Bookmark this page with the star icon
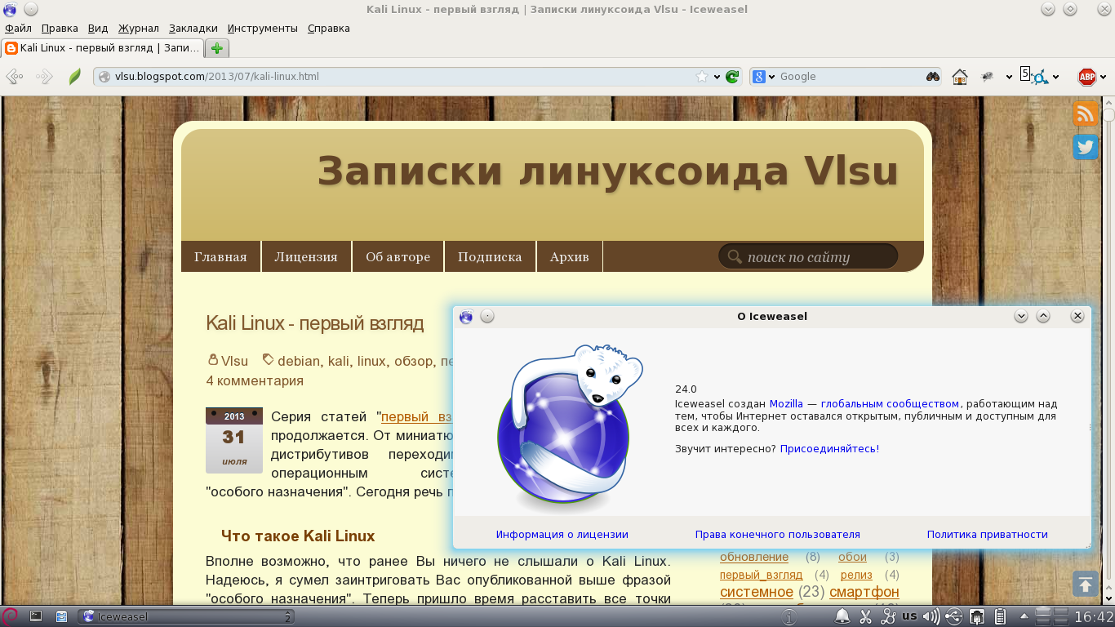Screen dimensions: 1115x627 coord(702,77)
